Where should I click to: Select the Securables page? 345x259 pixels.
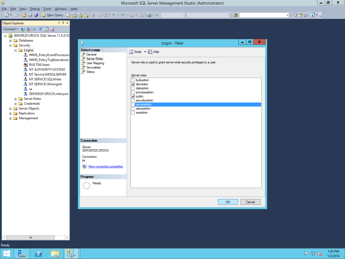coord(94,67)
